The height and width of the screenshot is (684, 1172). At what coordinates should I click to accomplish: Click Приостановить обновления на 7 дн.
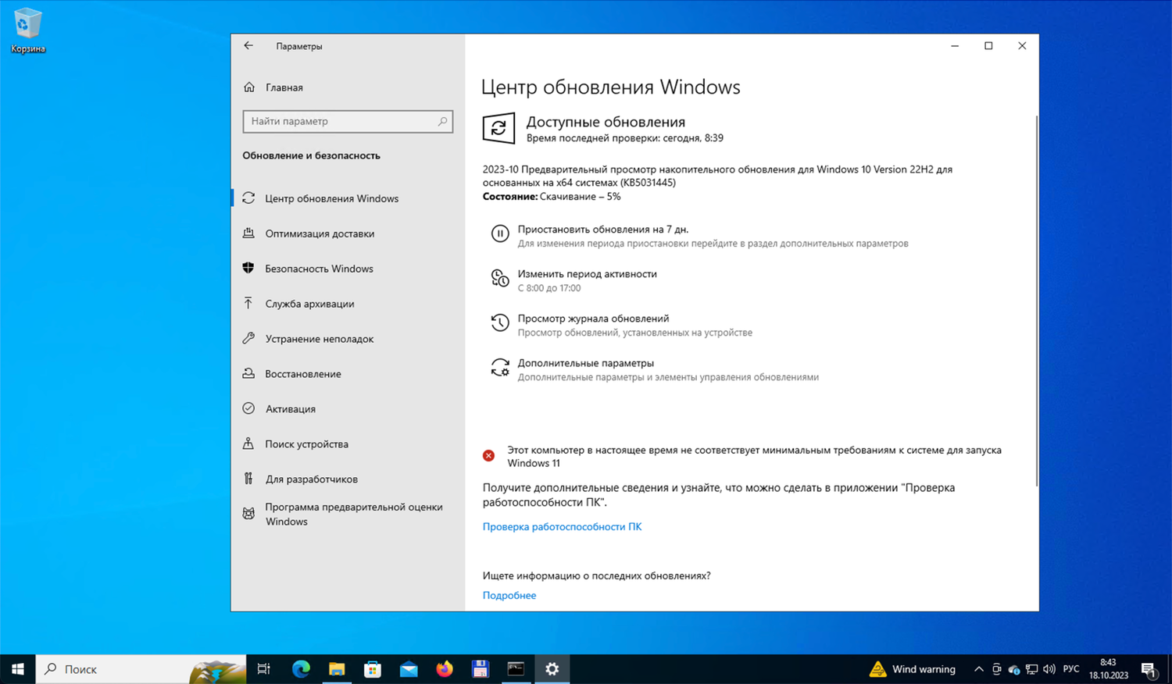click(x=602, y=230)
